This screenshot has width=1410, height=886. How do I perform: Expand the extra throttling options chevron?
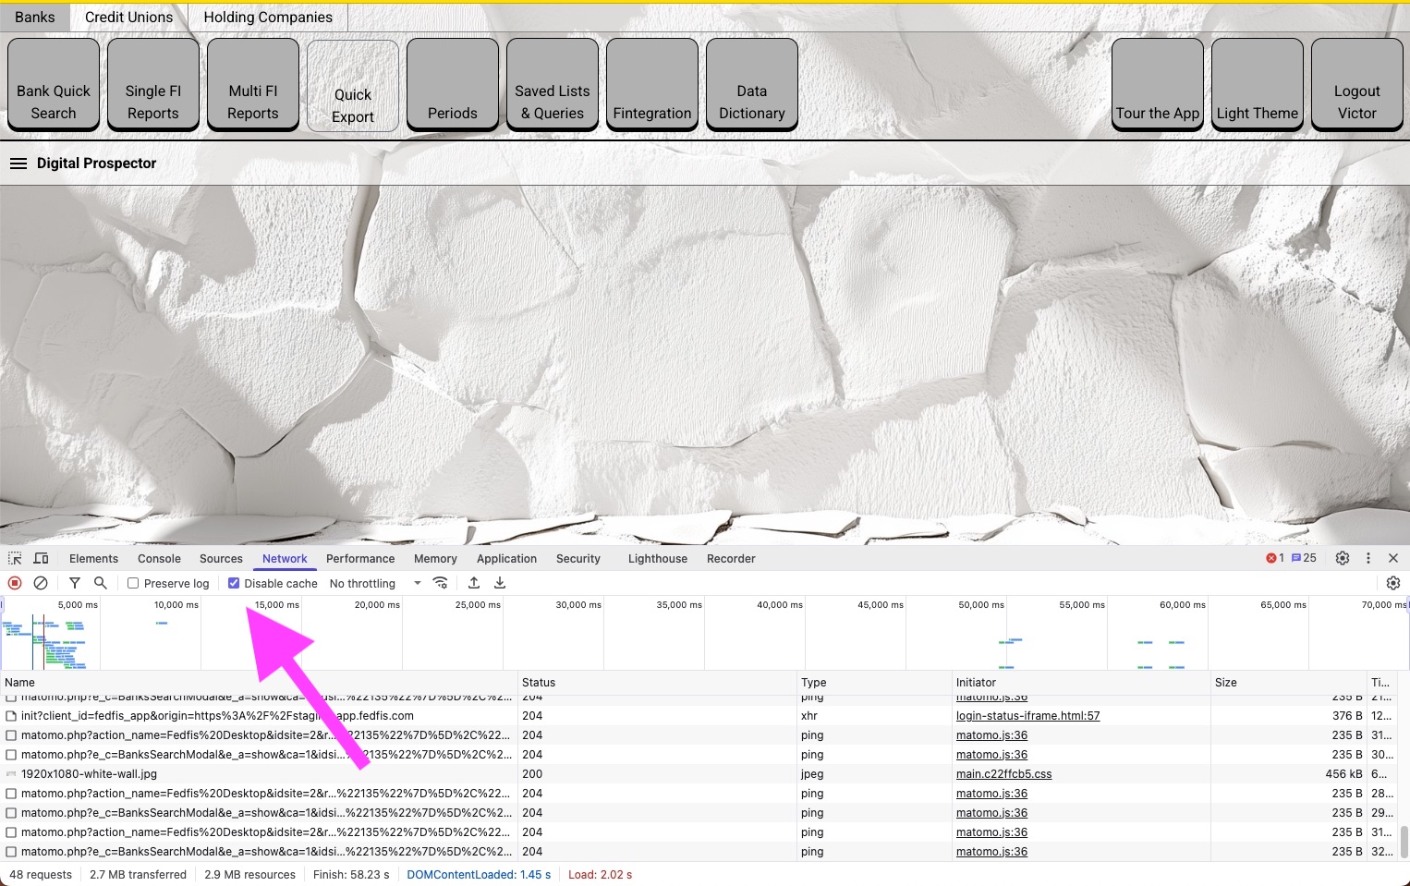point(417,583)
